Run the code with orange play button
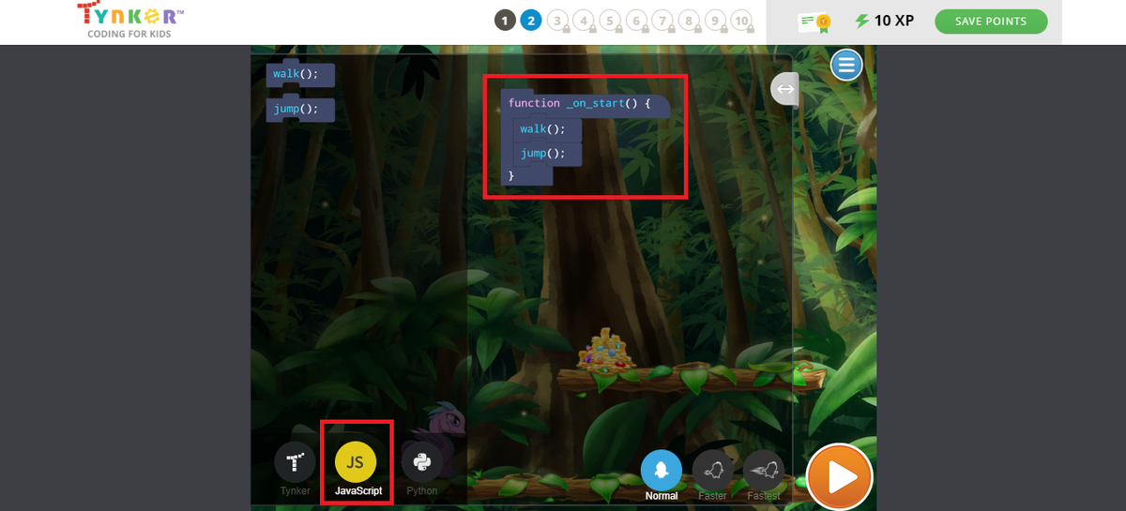This screenshot has height=511, width=1126. 839,476
